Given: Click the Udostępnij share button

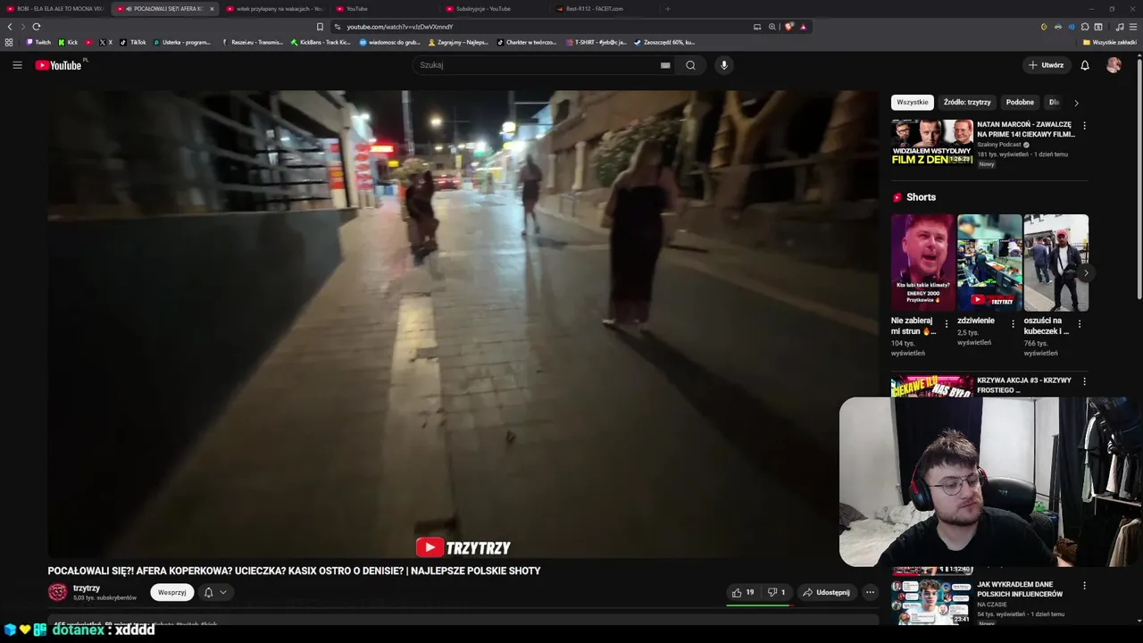Looking at the screenshot, I should point(826,592).
